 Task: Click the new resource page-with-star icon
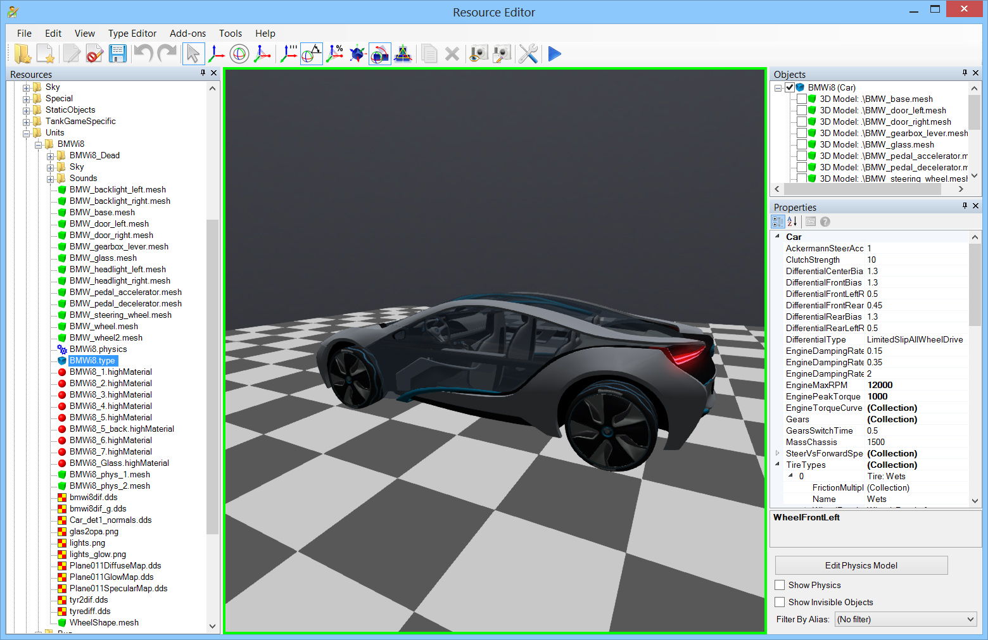tap(46, 54)
